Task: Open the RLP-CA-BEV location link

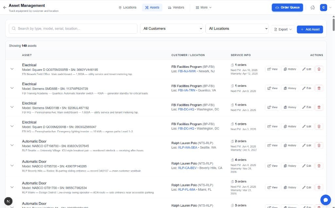Action: pos(187,168)
